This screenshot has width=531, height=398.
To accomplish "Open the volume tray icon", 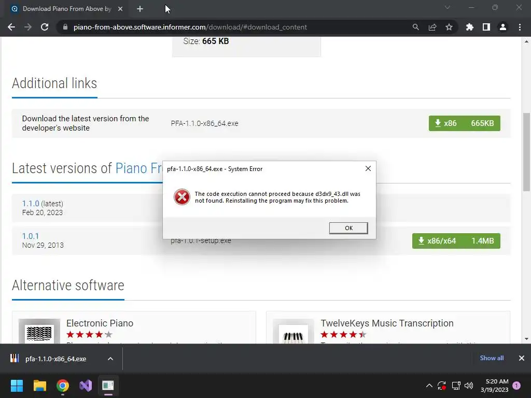I will click(469, 386).
